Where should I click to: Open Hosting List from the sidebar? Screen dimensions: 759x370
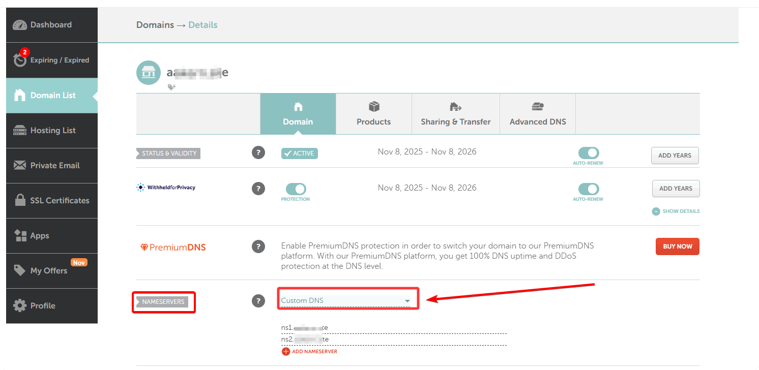pos(52,131)
